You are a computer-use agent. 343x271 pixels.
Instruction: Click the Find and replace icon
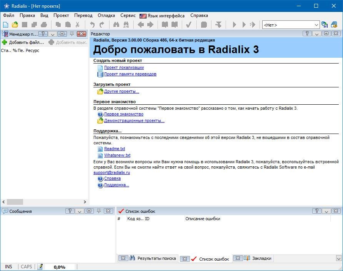pyautogui.click(x=126, y=25)
